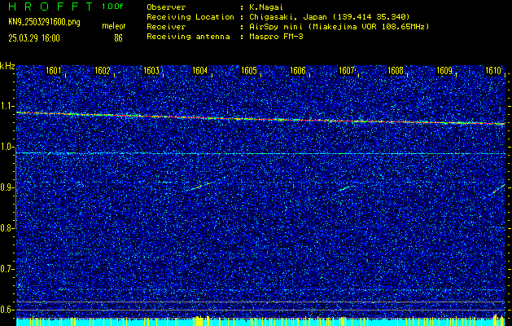512x326 pixels.
Task: Click the 1603 time marker
Action: [x=151, y=71]
